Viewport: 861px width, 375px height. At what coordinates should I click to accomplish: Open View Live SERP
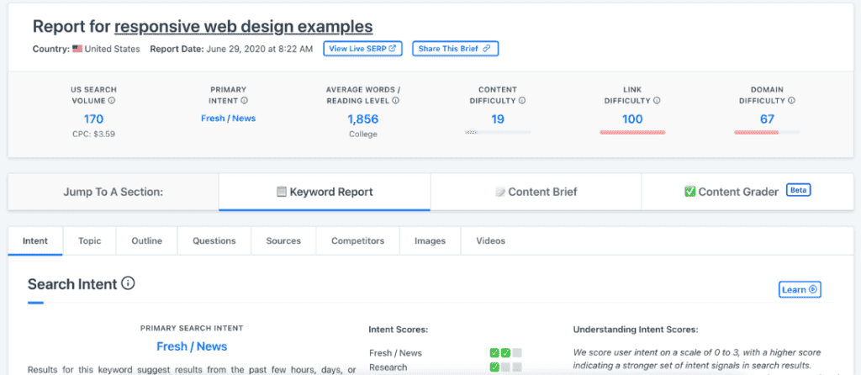coord(362,48)
